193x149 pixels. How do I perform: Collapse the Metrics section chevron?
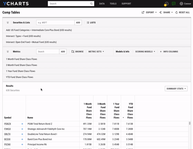click(x=8, y=52)
